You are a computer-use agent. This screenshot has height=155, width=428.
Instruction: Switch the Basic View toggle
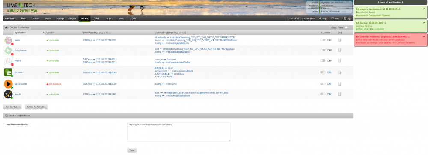[x=348, y=27]
